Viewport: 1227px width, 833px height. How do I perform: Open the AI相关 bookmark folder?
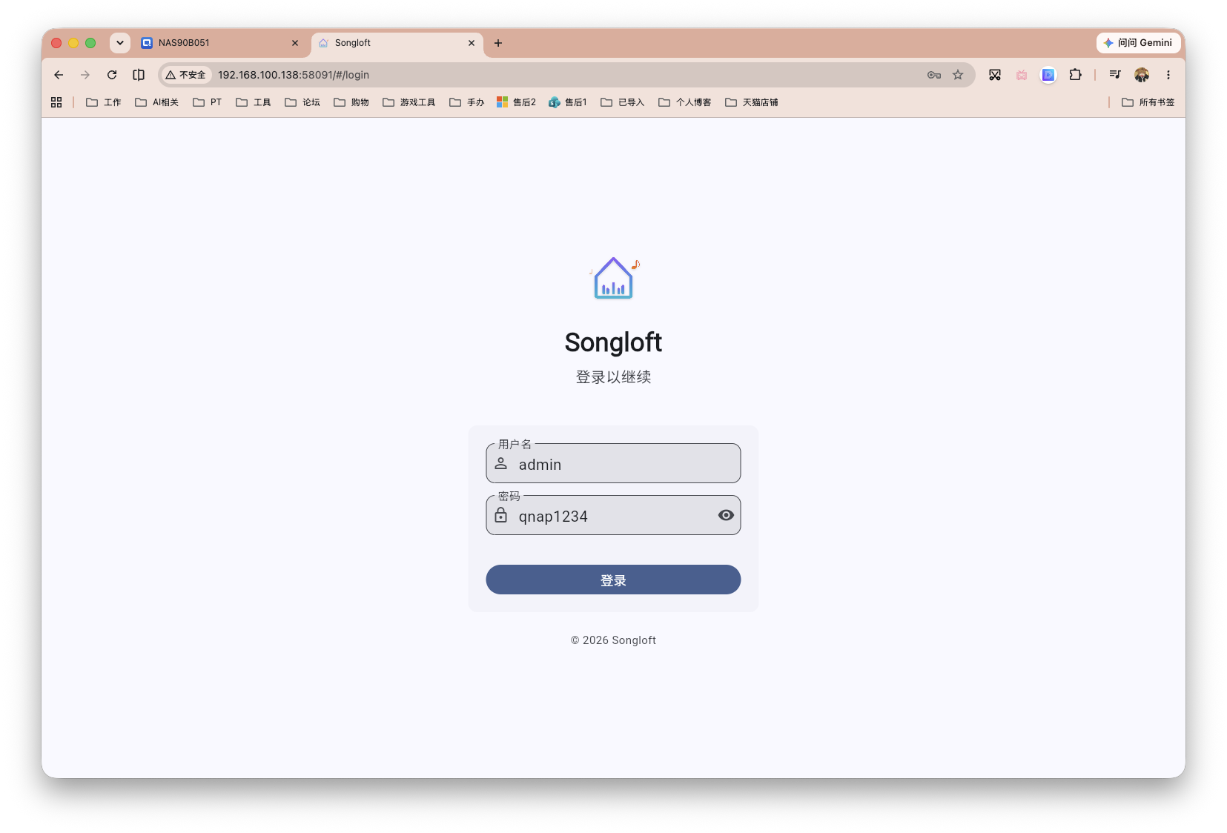pyautogui.click(x=157, y=102)
